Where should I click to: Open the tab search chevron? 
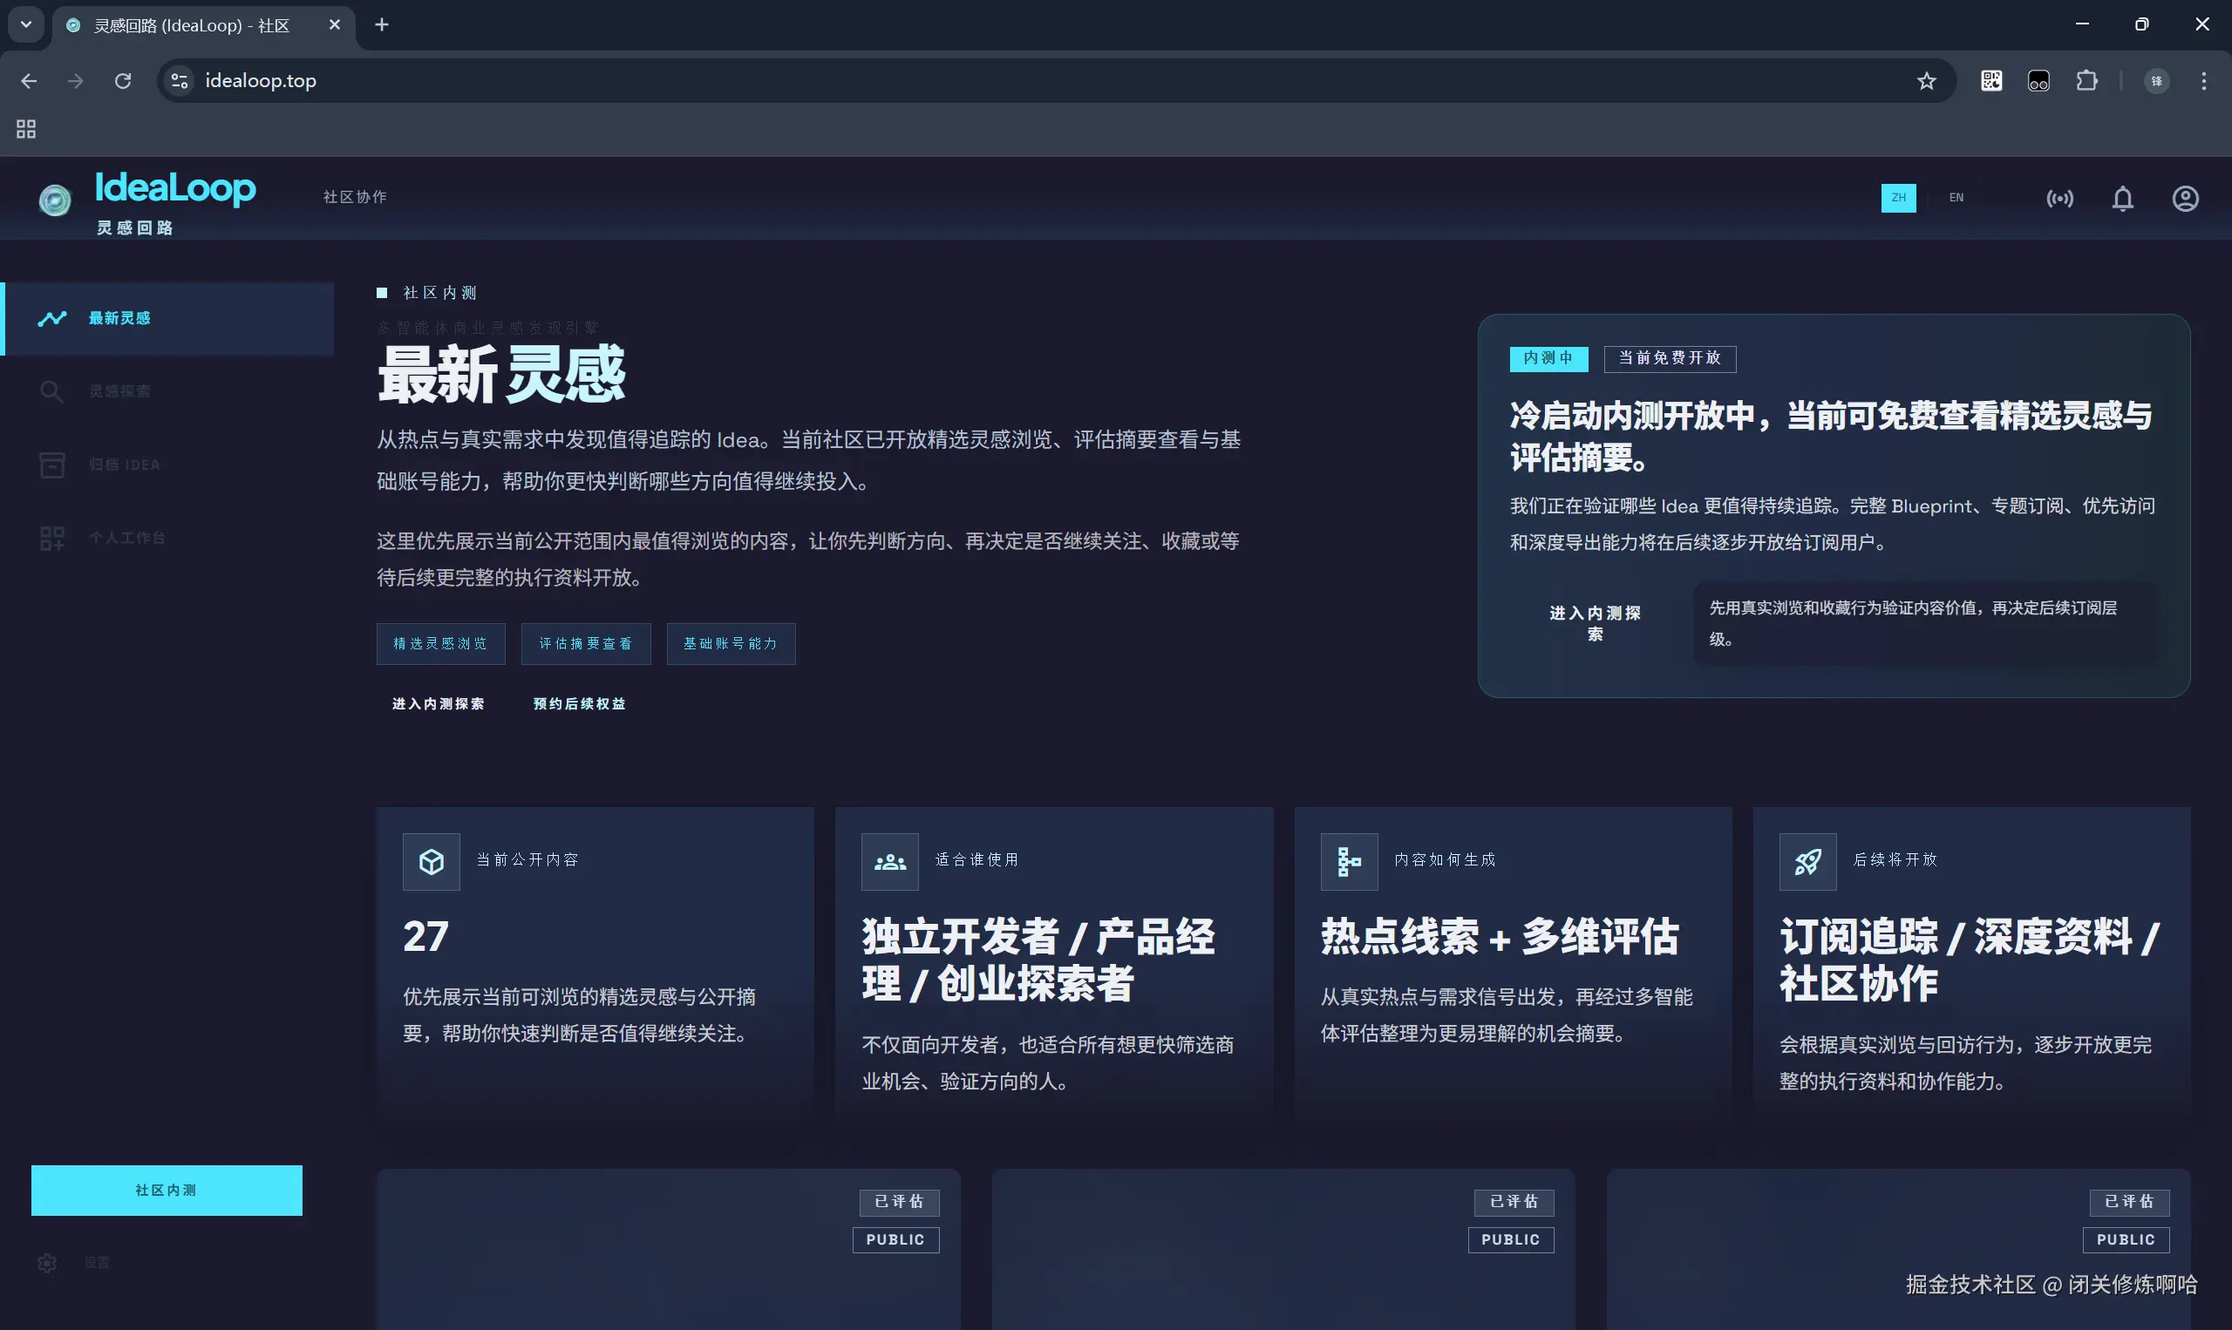click(x=25, y=24)
